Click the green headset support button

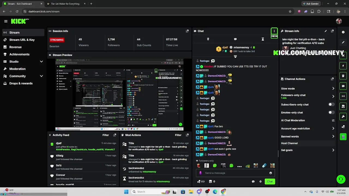pyautogui.click(x=341, y=179)
